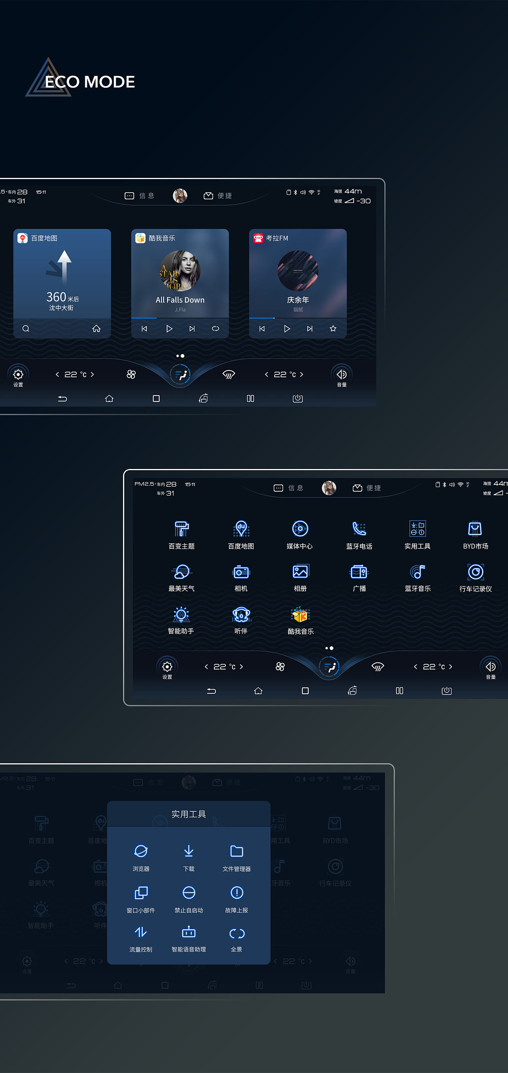Toggle fan control in middle screen

[280, 667]
